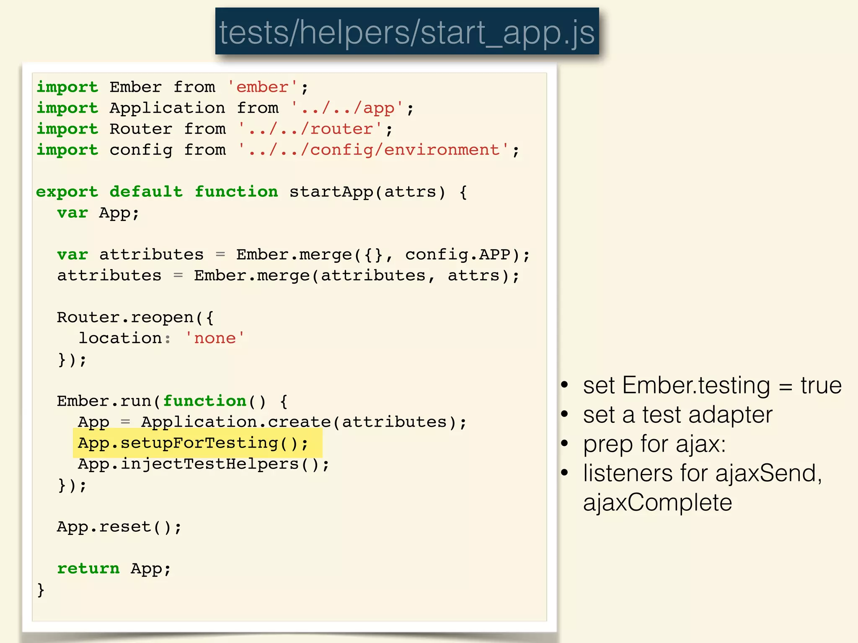The height and width of the screenshot is (643, 858).
Task: Click the Ember.run(function() { line
Action: click(x=173, y=401)
